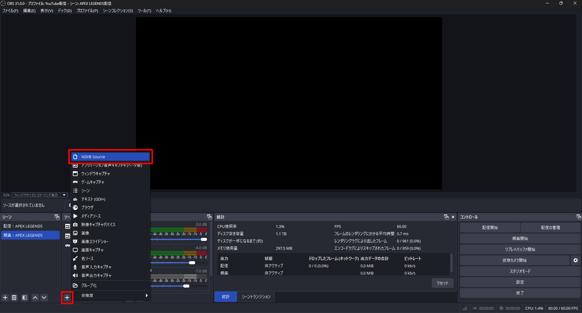Choose ゲームキャプチャ in the source menu
Screen dimensions: 582x313
pos(110,182)
